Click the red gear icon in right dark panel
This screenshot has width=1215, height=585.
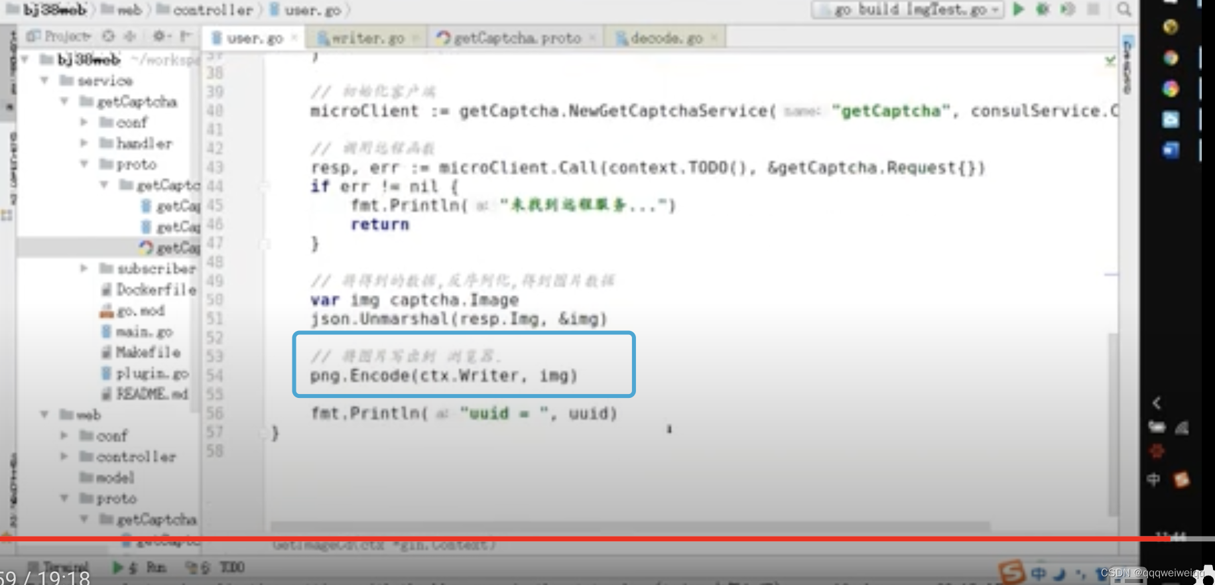tap(1157, 452)
